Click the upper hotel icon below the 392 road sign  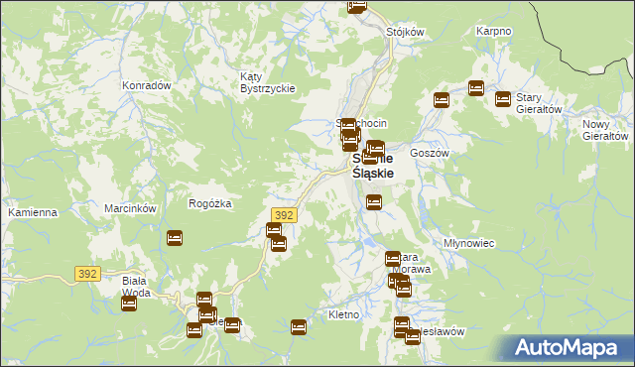274,230
